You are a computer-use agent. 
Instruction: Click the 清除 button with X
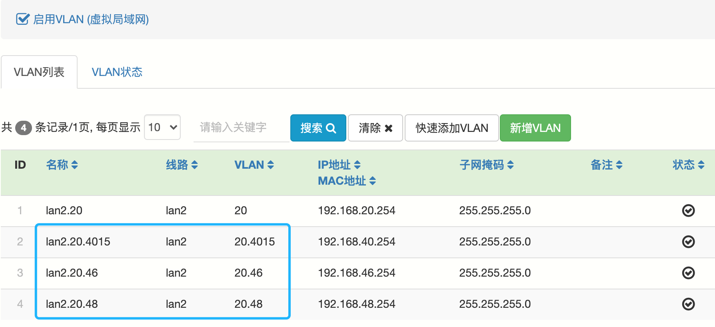tap(375, 128)
